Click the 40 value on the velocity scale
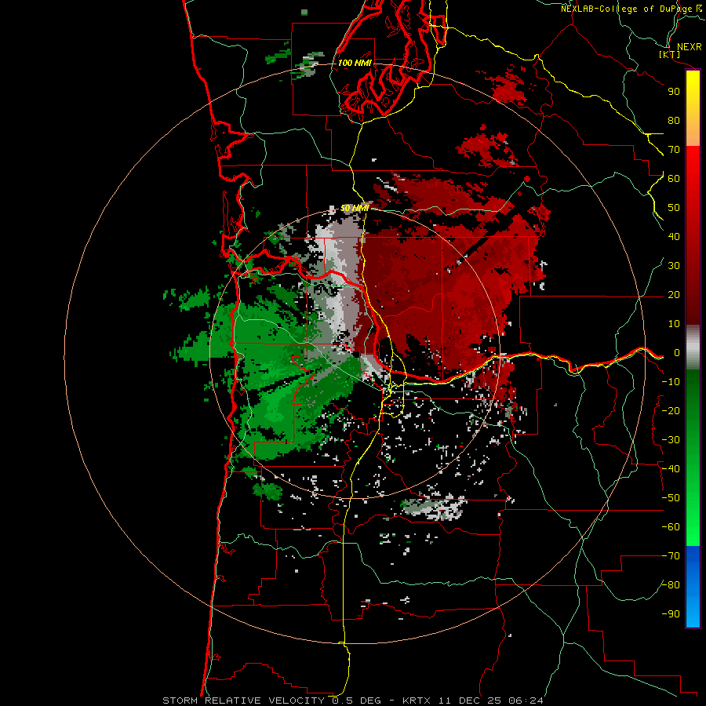This screenshot has height=706, width=706. tap(674, 237)
